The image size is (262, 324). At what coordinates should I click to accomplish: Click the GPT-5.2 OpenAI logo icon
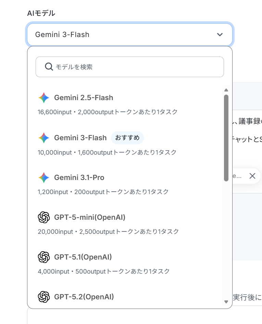pyautogui.click(x=44, y=297)
